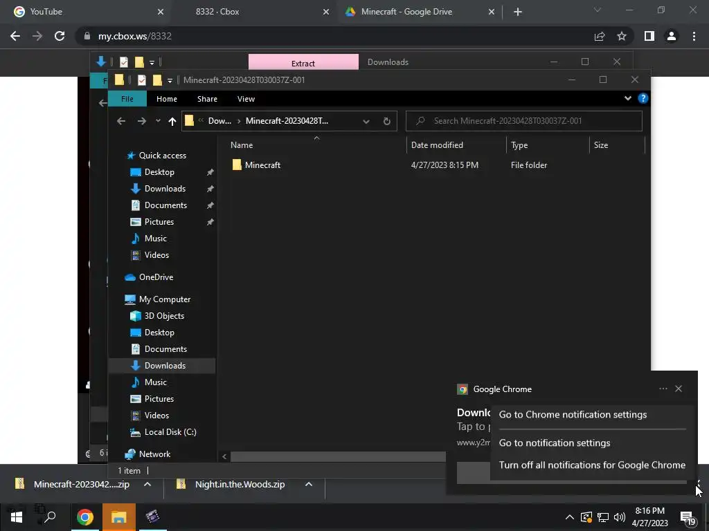Open pinned Pictures under Quick access

[x=159, y=222]
